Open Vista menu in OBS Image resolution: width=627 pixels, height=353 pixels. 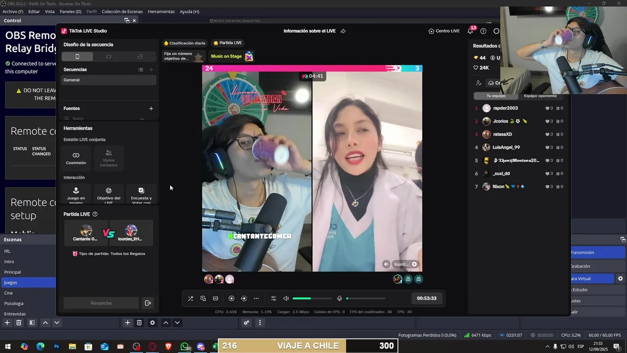[50, 11]
